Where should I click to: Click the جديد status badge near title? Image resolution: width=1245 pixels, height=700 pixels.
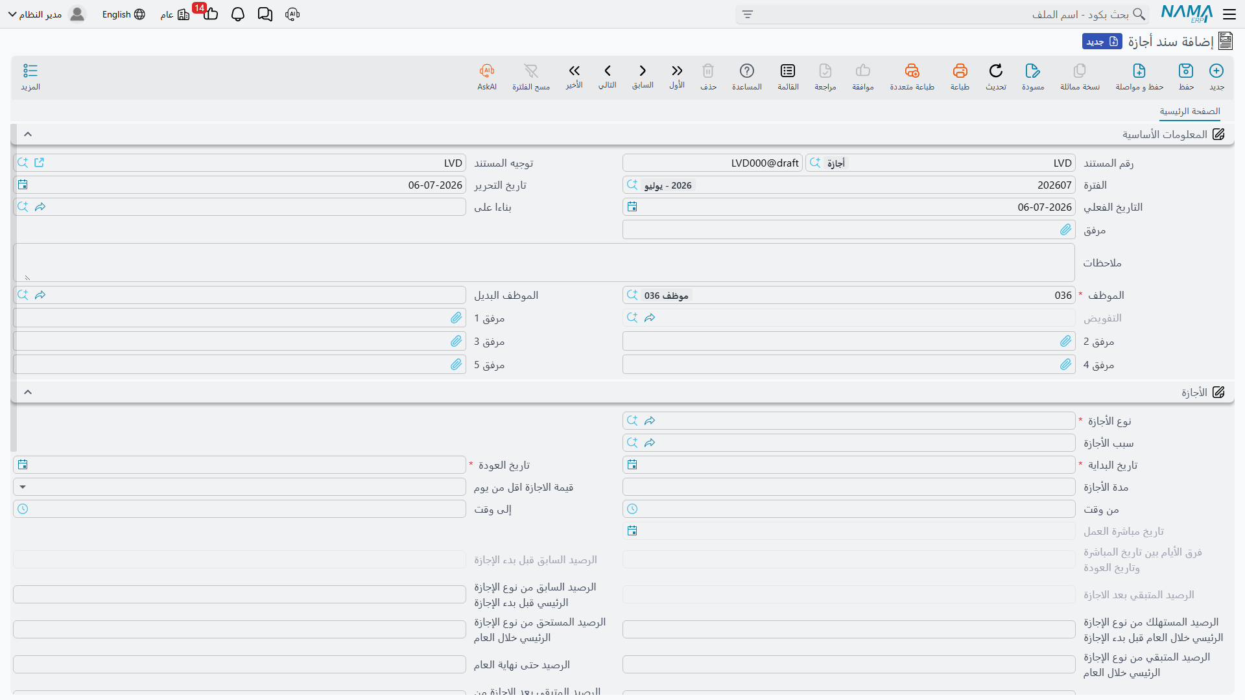1102,41
